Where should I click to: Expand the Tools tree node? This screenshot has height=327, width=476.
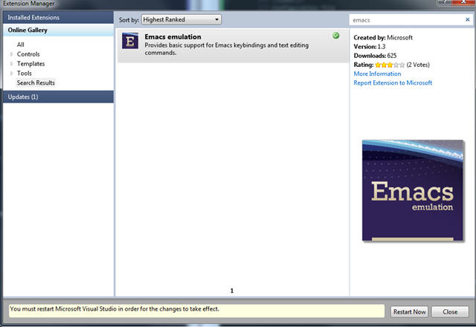[12, 74]
